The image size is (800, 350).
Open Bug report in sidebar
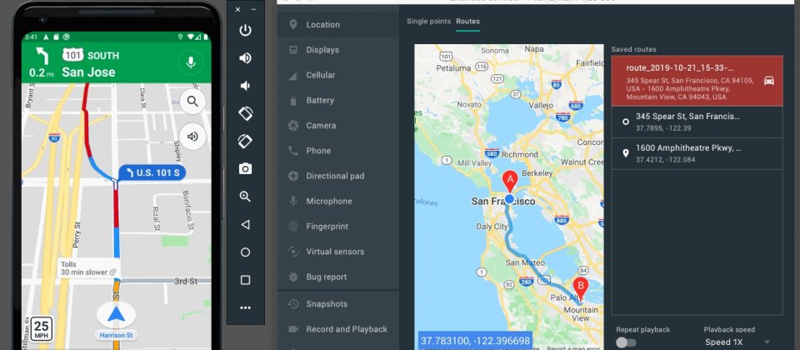point(338,277)
